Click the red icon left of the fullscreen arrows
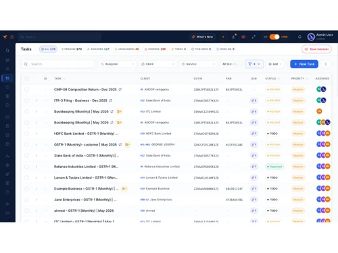The image size is (338, 253). pos(243,36)
